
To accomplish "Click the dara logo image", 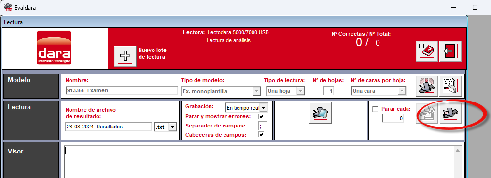I will pos(54,48).
